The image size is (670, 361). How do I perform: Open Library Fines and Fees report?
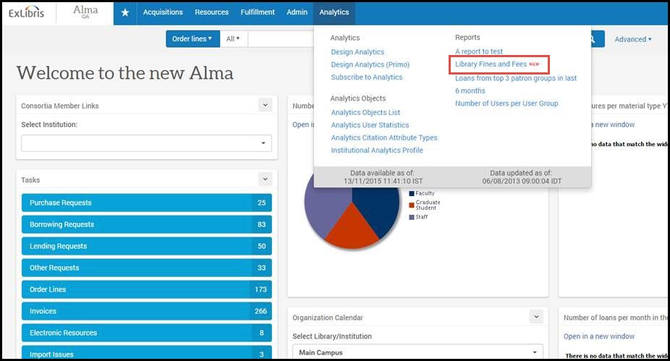coord(491,64)
